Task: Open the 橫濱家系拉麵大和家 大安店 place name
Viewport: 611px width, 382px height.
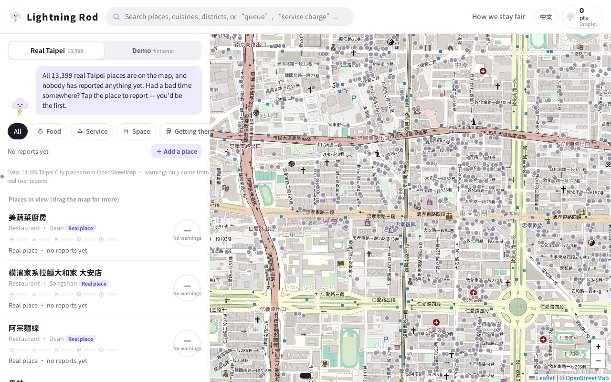Action: [x=55, y=273]
